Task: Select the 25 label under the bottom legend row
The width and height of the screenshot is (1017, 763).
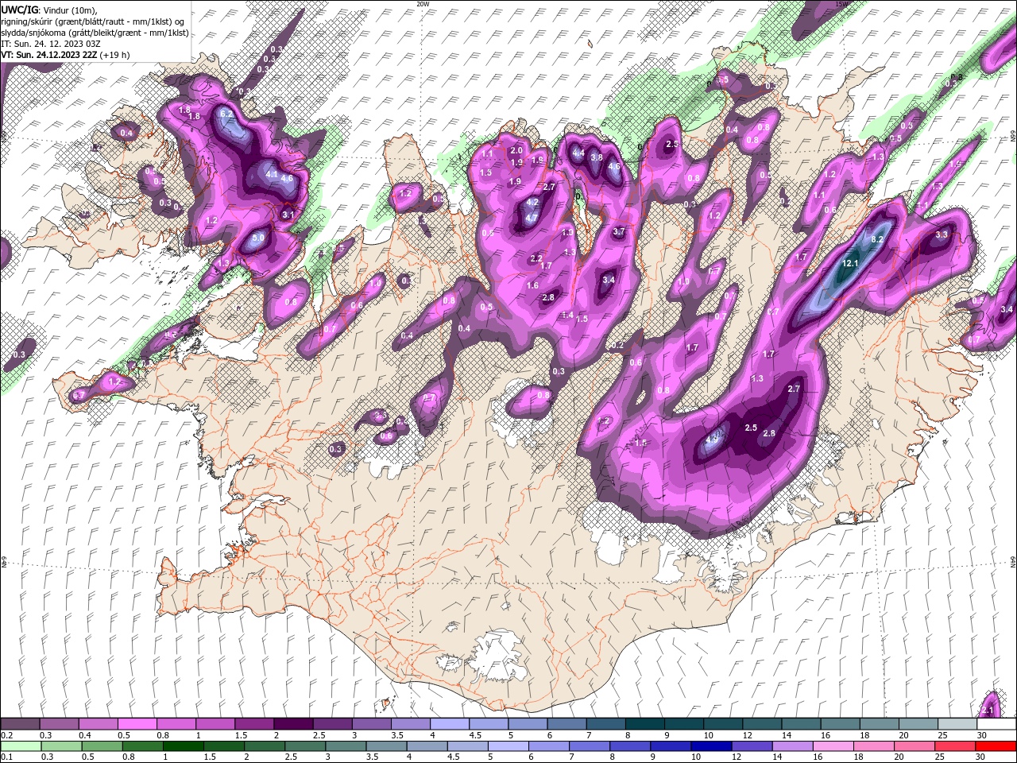Action: click(x=942, y=757)
